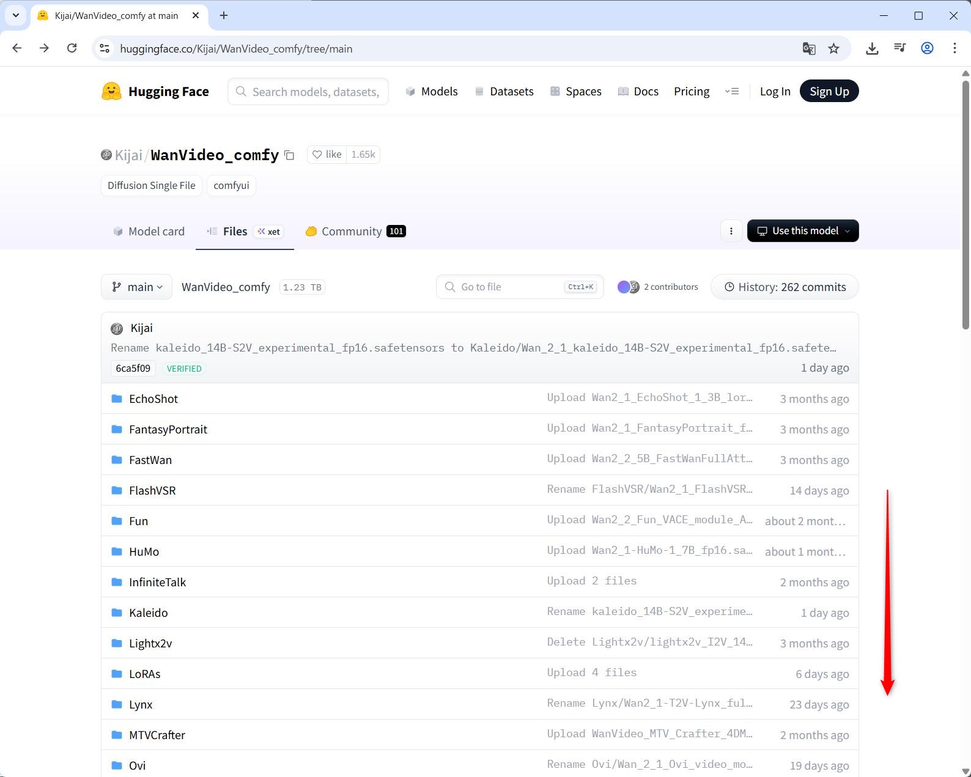Click the translate page icon
The image size is (971, 777).
click(x=808, y=48)
